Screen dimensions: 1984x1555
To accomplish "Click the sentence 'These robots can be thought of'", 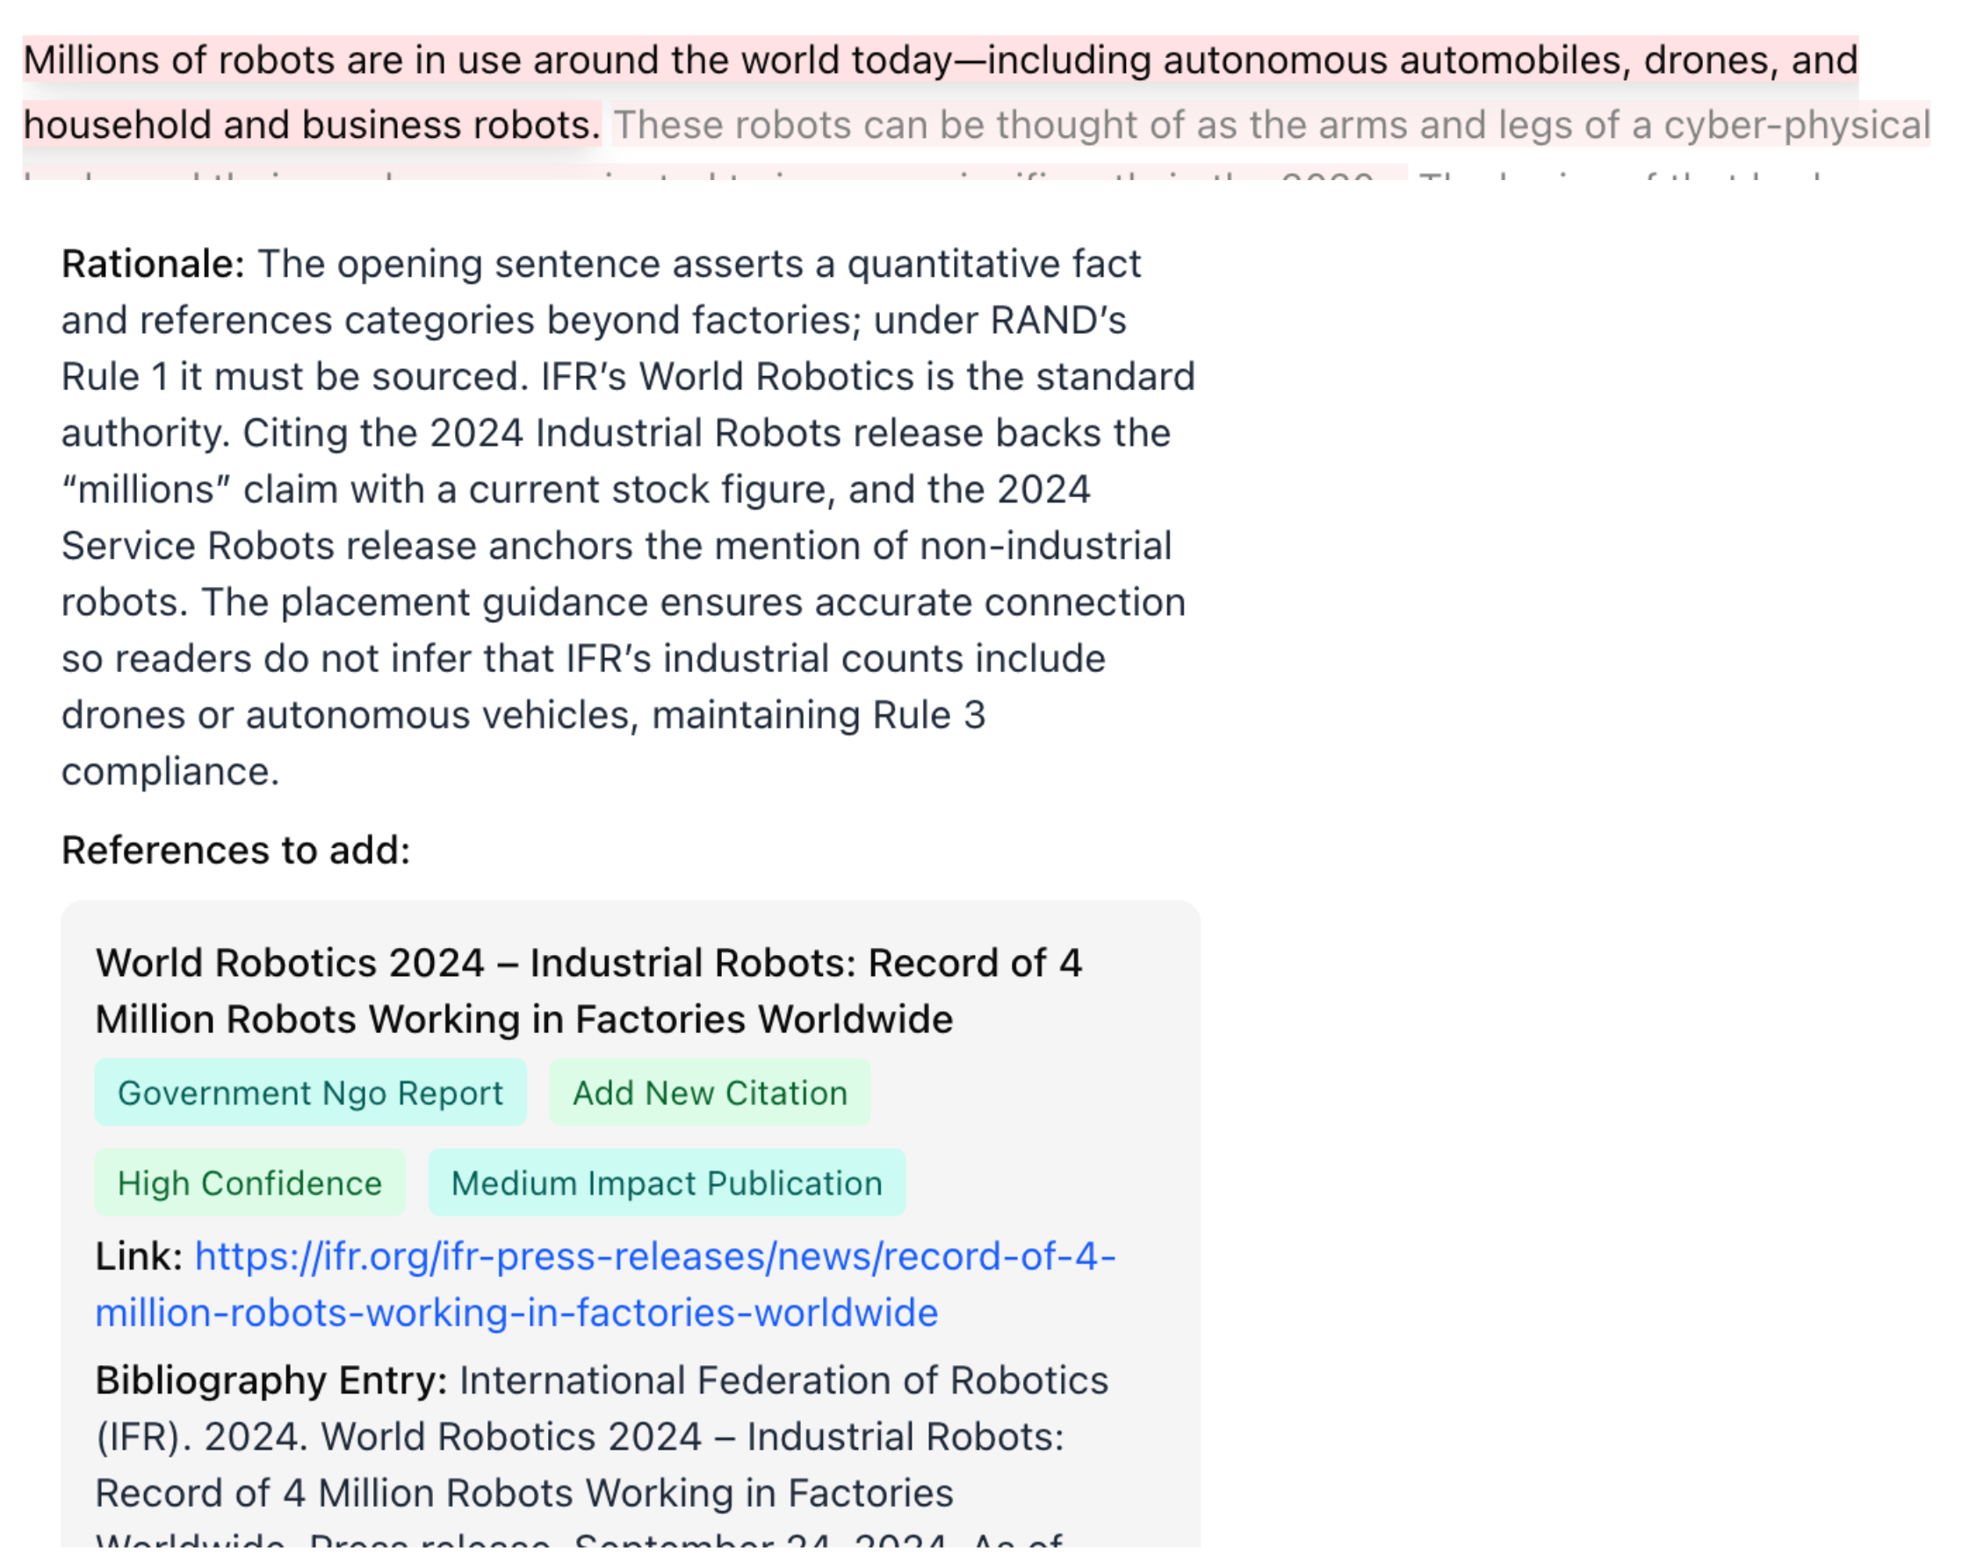I will pyautogui.click(x=1272, y=125).
